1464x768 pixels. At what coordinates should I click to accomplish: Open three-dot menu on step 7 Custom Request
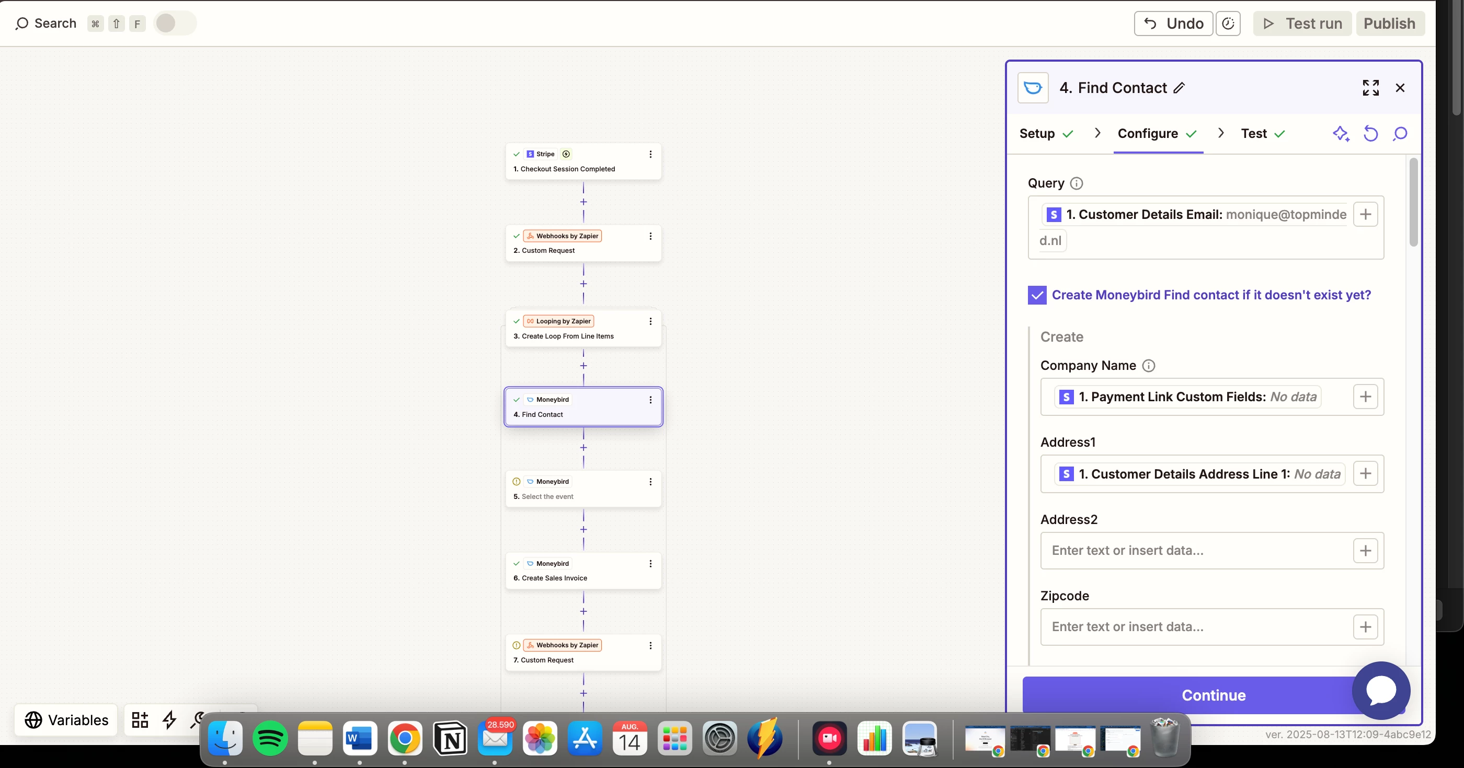[x=650, y=645]
